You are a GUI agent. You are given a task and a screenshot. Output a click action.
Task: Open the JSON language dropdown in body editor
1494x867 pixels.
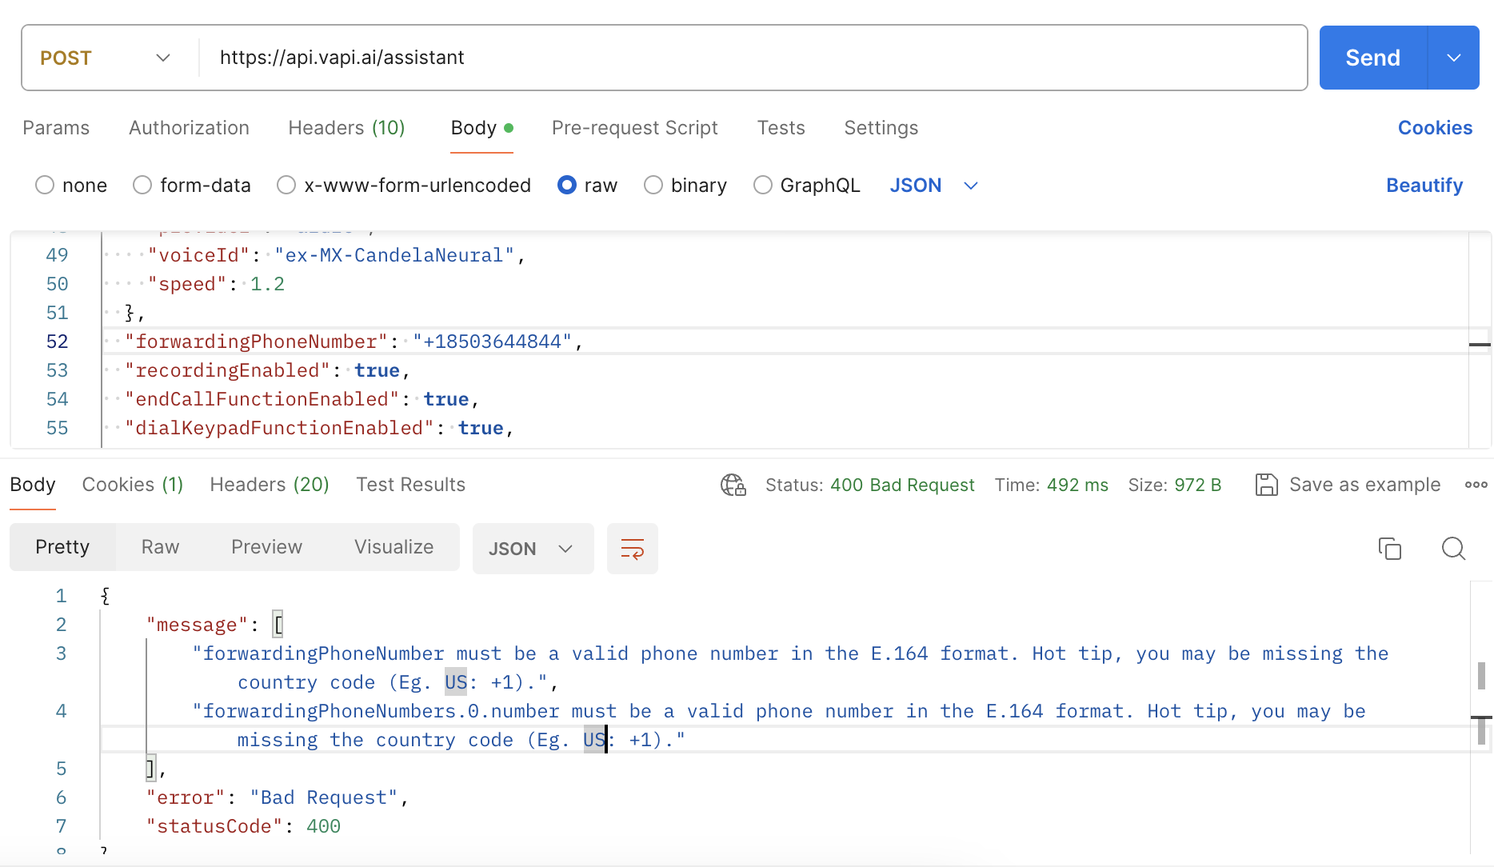pos(933,185)
